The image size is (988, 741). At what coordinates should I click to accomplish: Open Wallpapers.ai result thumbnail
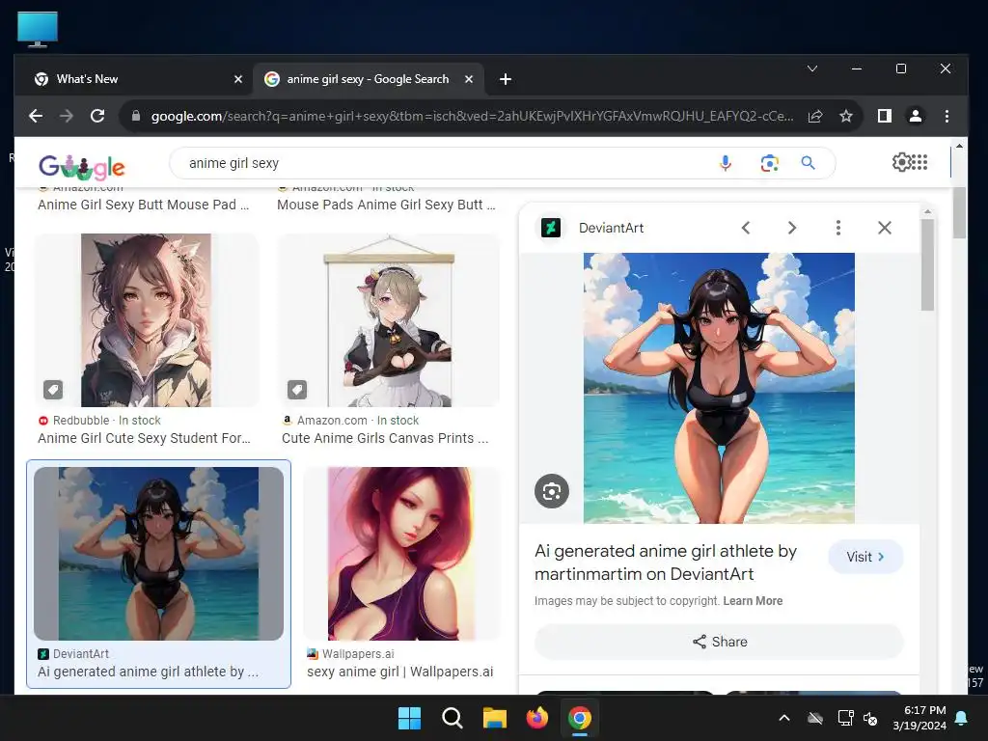(401, 553)
